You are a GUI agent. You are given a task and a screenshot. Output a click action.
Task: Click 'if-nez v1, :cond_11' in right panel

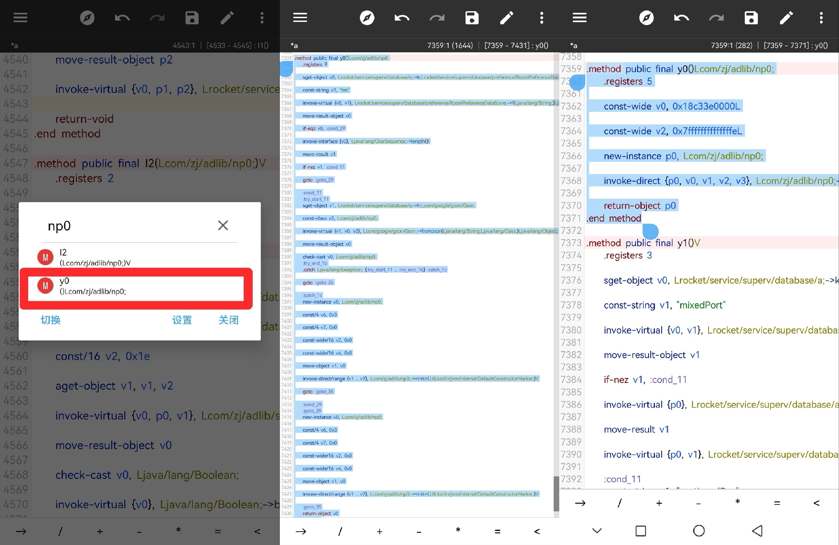[645, 380]
